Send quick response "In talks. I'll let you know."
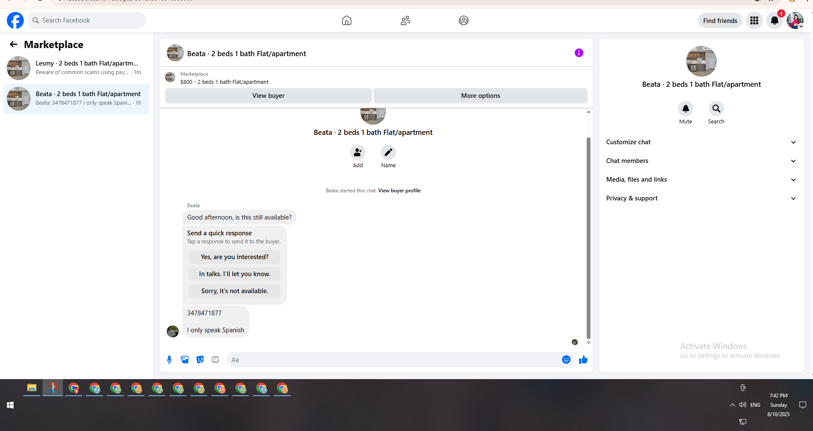Viewport: 813px width, 431px height. click(x=235, y=274)
